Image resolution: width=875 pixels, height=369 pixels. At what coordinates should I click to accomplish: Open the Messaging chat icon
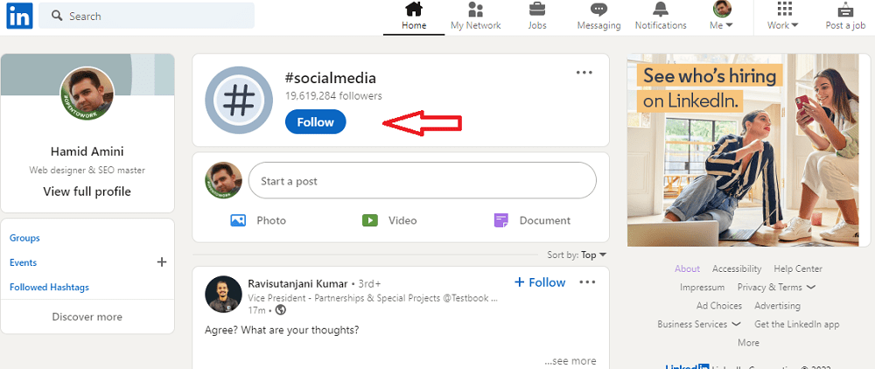[598, 10]
